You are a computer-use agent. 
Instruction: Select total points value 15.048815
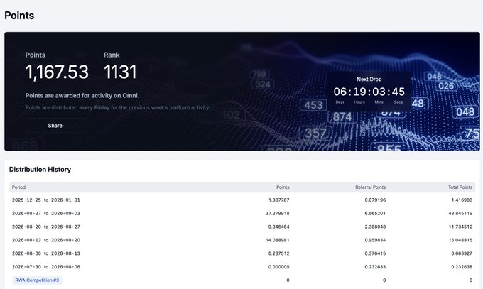(x=460, y=240)
